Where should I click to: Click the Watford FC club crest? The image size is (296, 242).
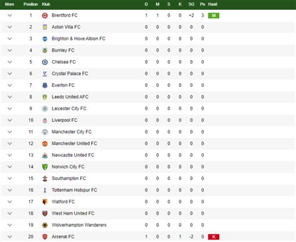pos(45,202)
